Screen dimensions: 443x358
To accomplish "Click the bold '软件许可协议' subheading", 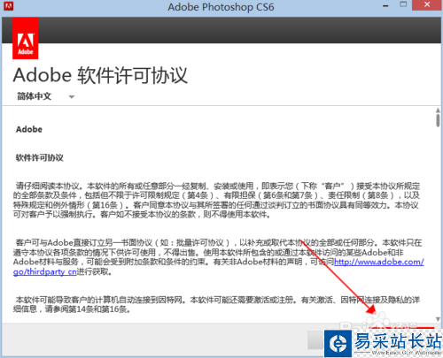I will pyautogui.click(x=40, y=157).
